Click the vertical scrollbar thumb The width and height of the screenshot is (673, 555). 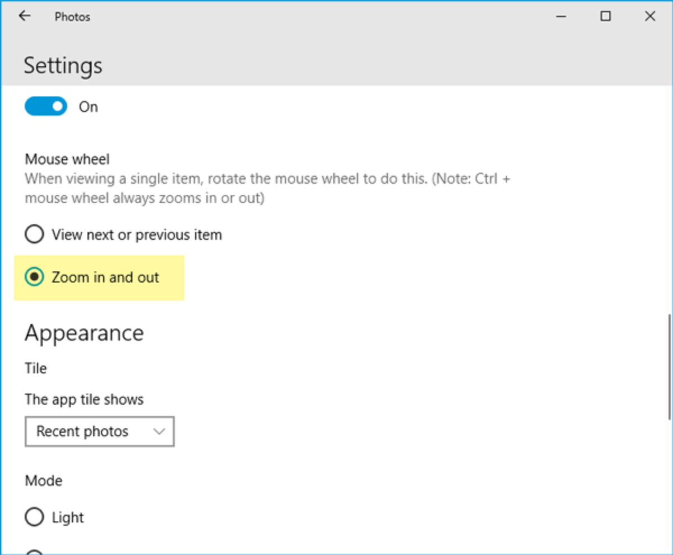coord(670,367)
